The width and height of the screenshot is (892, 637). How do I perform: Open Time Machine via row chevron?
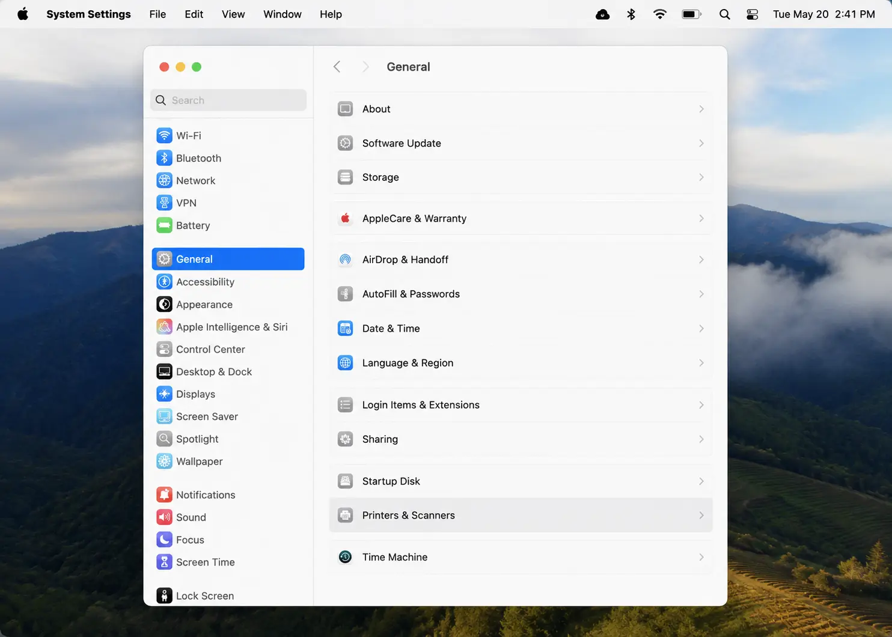click(701, 557)
